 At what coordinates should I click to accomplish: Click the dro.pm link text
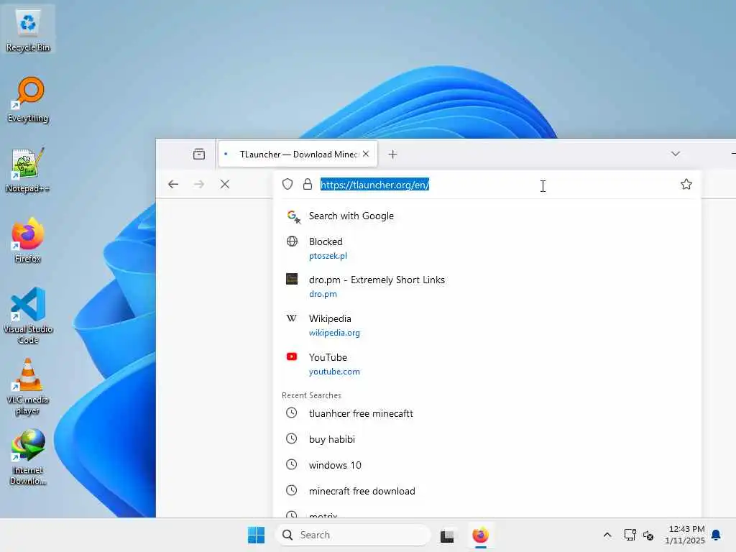[323, 294]
